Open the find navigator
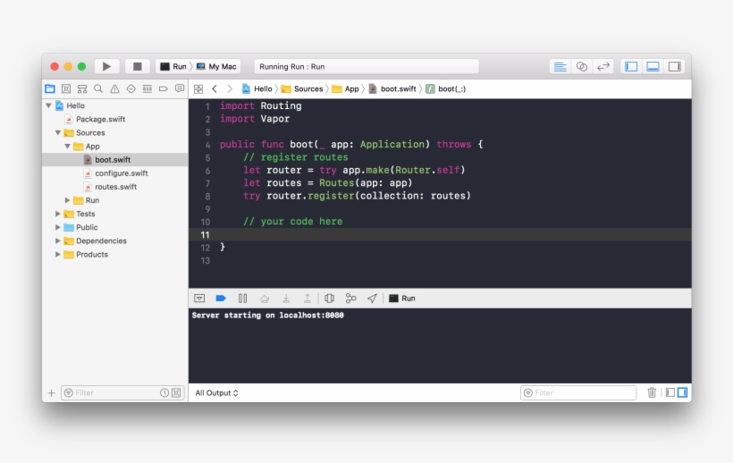733x463 pixels. [98, 88]
